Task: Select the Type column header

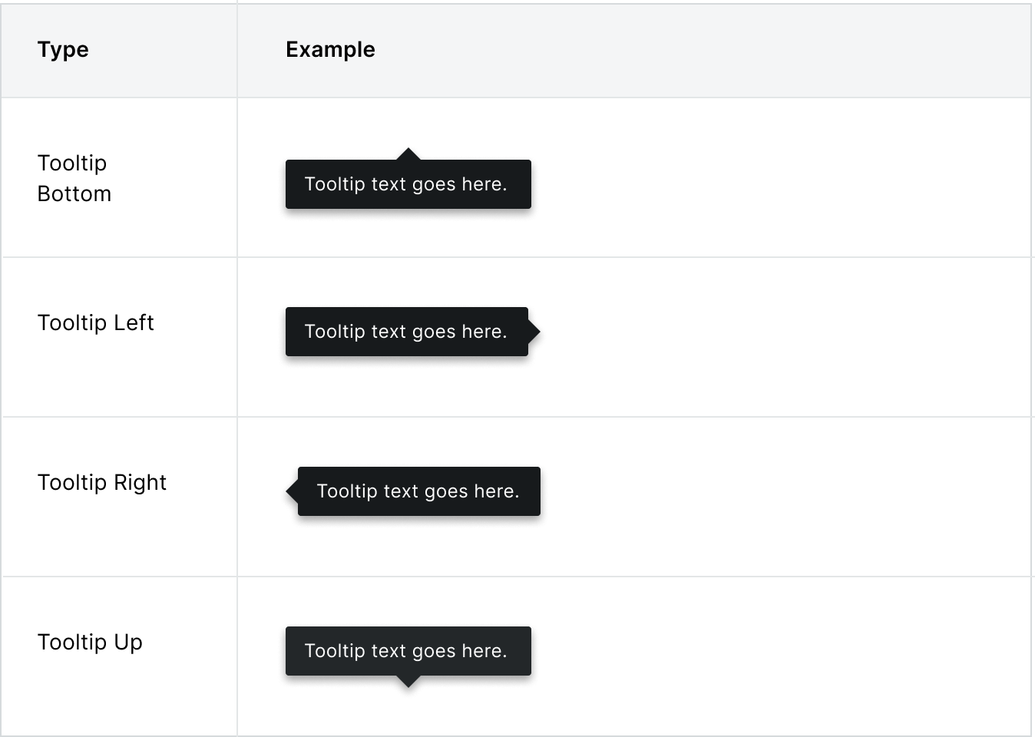Action: coord(63,49)
